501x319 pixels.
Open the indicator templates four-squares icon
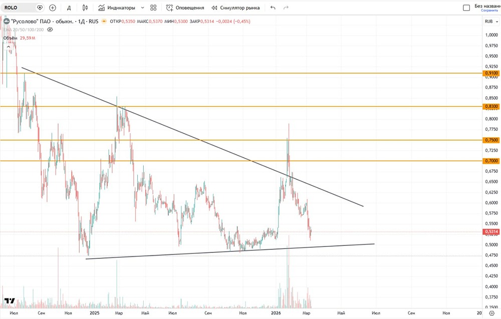[x=153, y=8]
